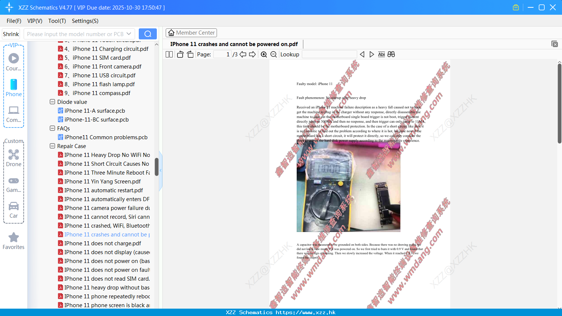Click the yellow VIP bag icon in title bar
Viewport: 562px width, 316px height.
click(516, 7)
